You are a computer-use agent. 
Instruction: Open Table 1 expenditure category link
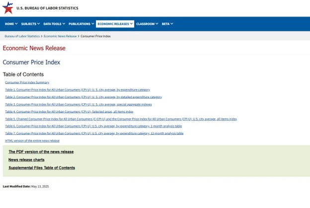tap(77, 90)
